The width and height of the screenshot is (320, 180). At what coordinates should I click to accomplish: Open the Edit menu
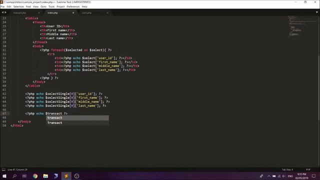9,6
